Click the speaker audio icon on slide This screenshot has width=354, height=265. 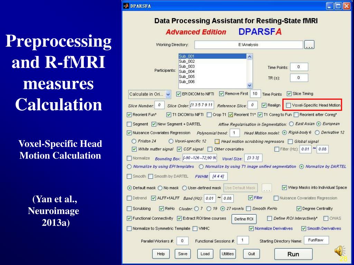click(x=340, y=251)
